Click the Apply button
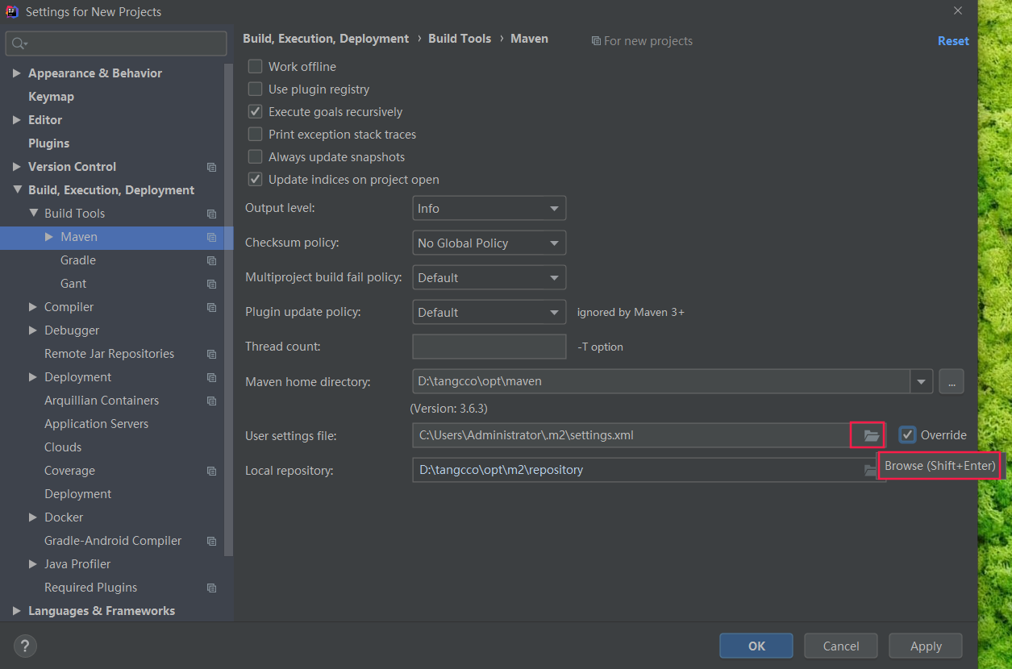 926,646
